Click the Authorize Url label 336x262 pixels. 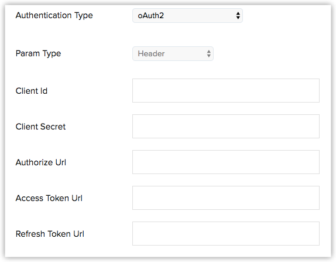(41, 162)
